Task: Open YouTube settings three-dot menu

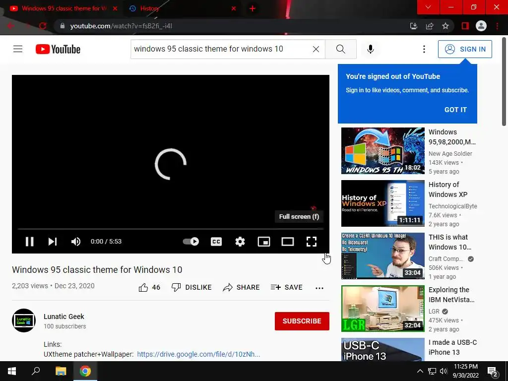Action: (424, 49)
